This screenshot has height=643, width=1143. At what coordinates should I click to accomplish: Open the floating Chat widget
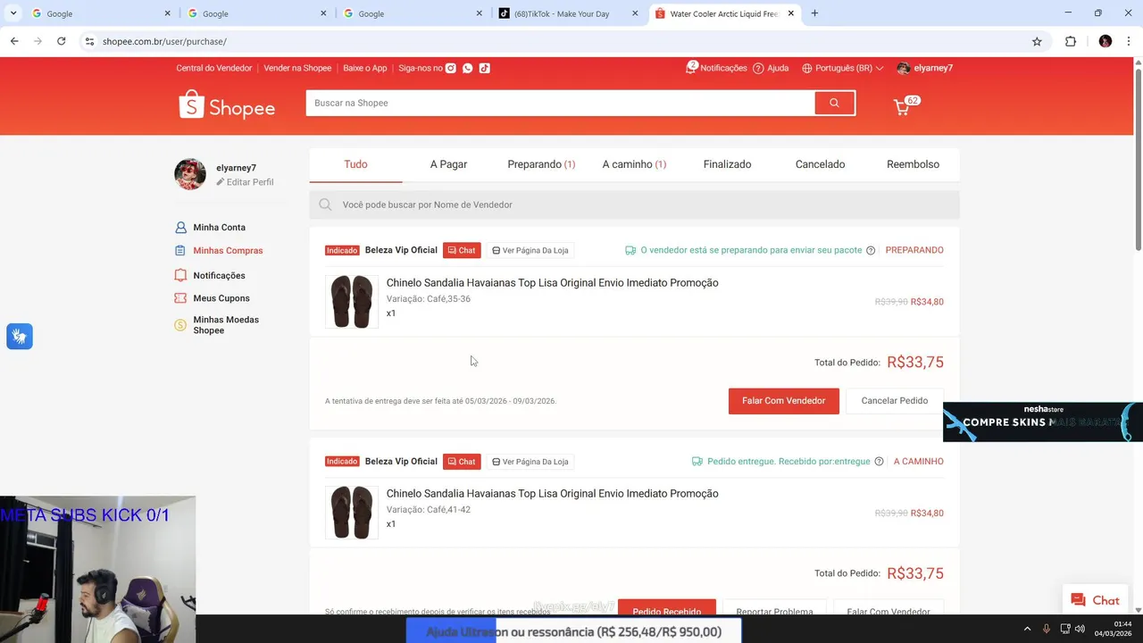coord(1094,600)
